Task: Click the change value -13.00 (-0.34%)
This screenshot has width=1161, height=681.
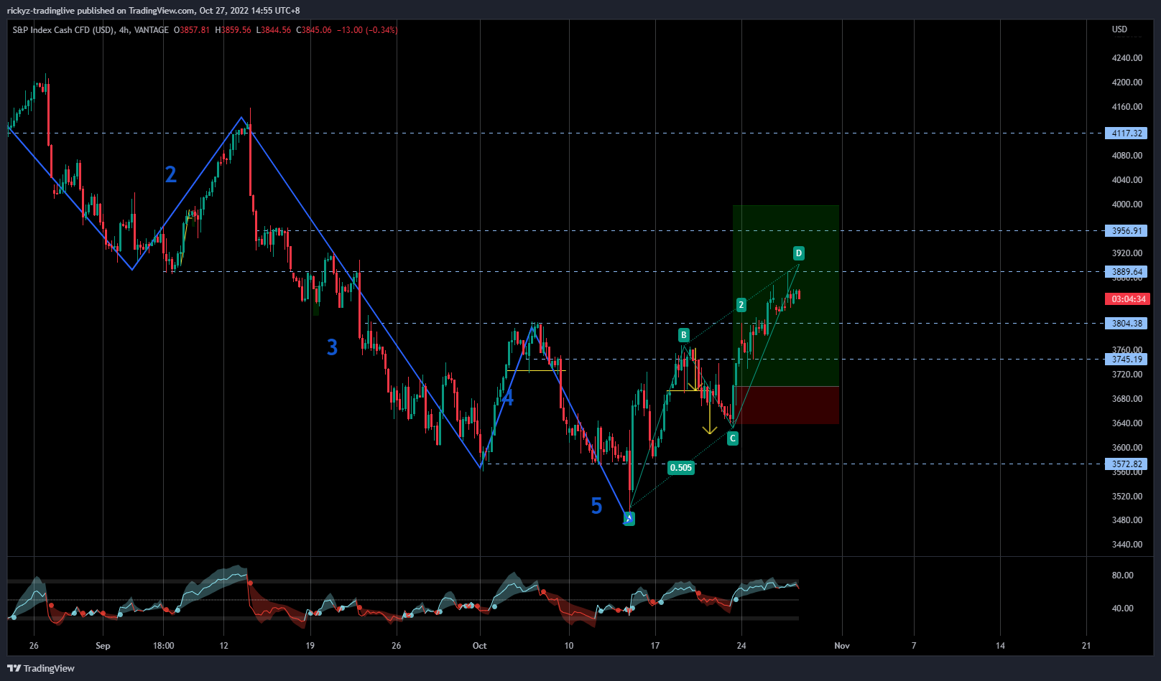Action: click(367, 30)
